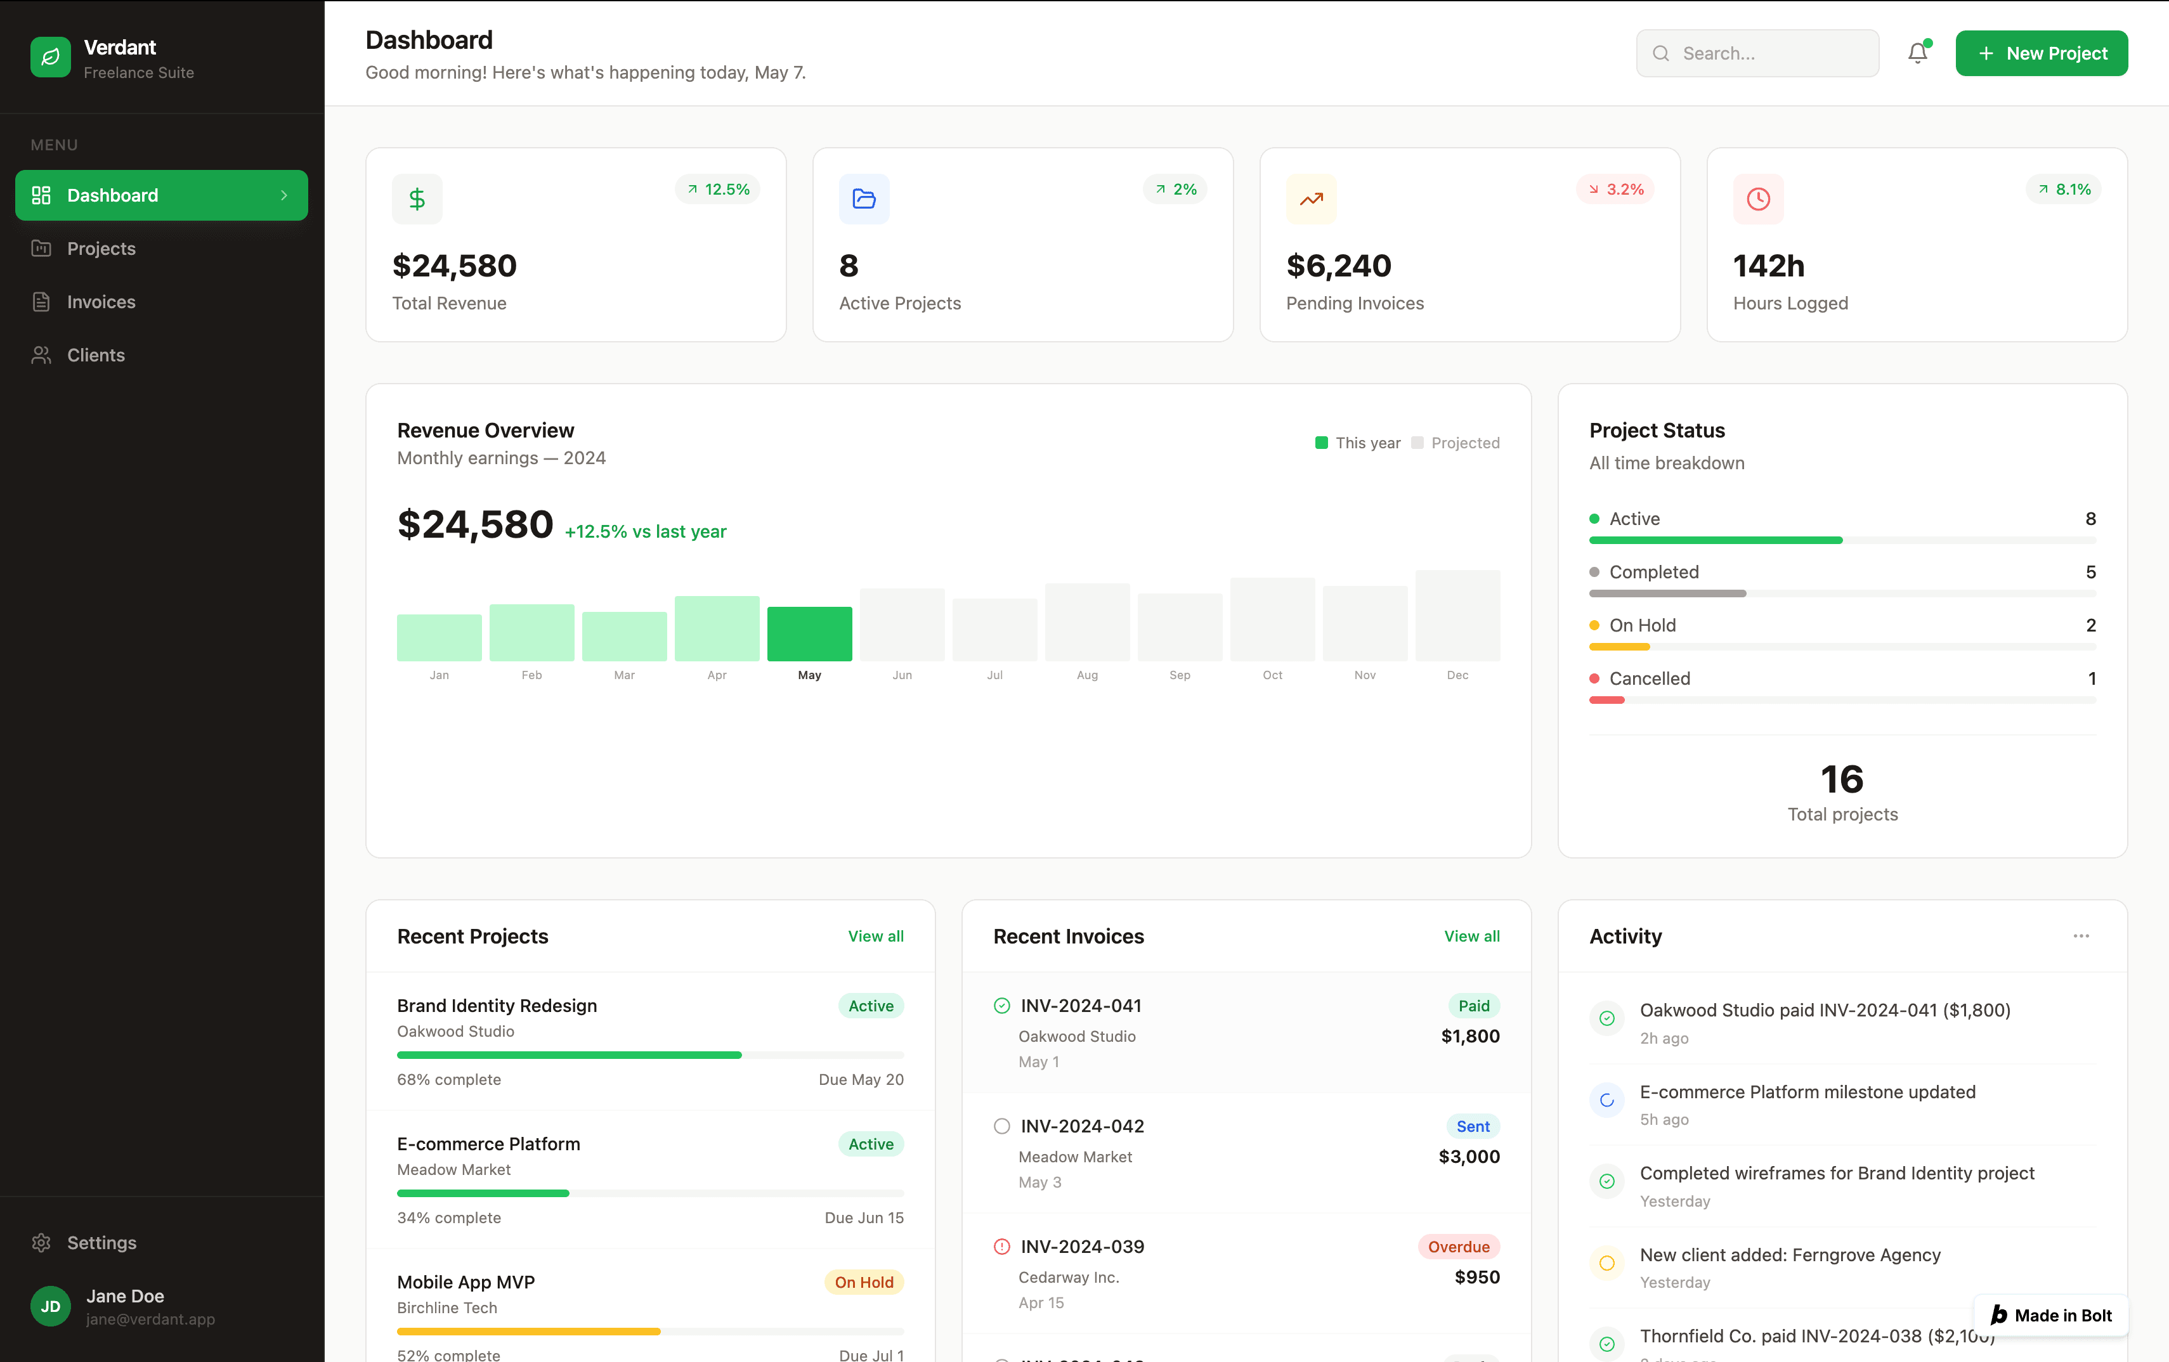This screenshot has width=2169, height=1362.
Task: Click in the Search field
Action: 1757,53
